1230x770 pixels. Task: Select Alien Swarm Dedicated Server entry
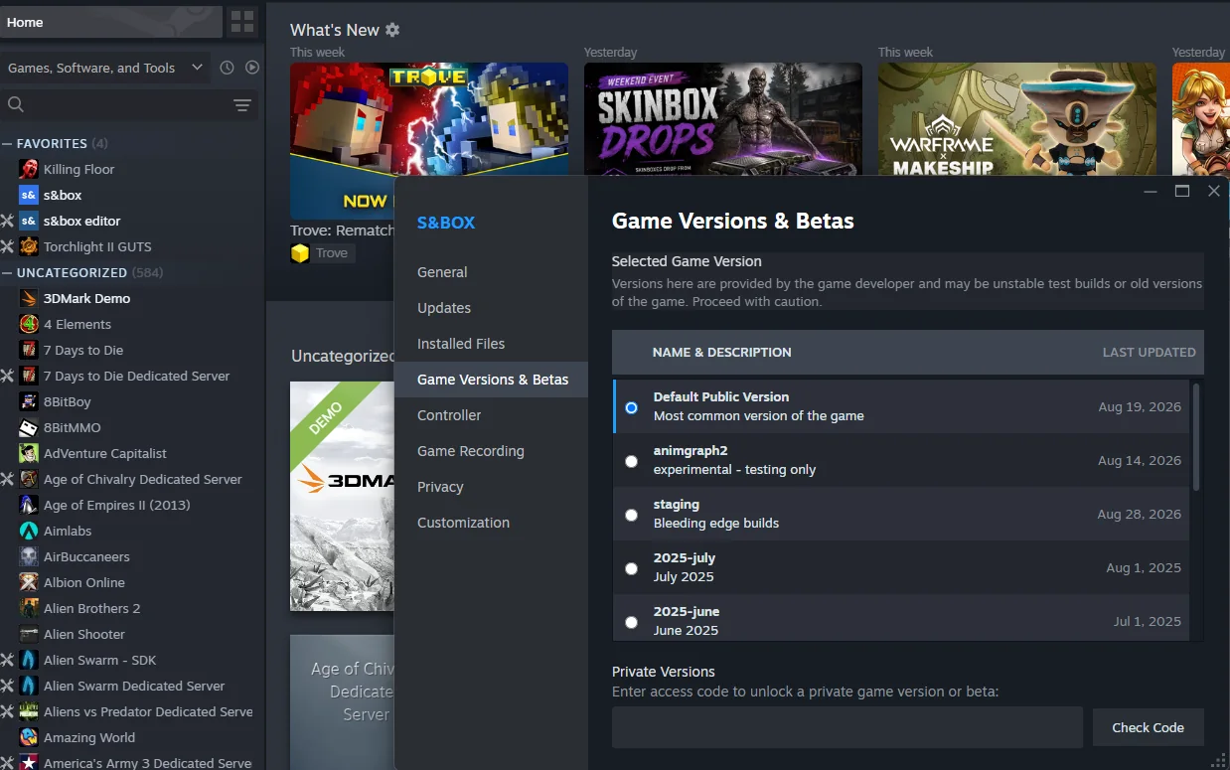132,686
